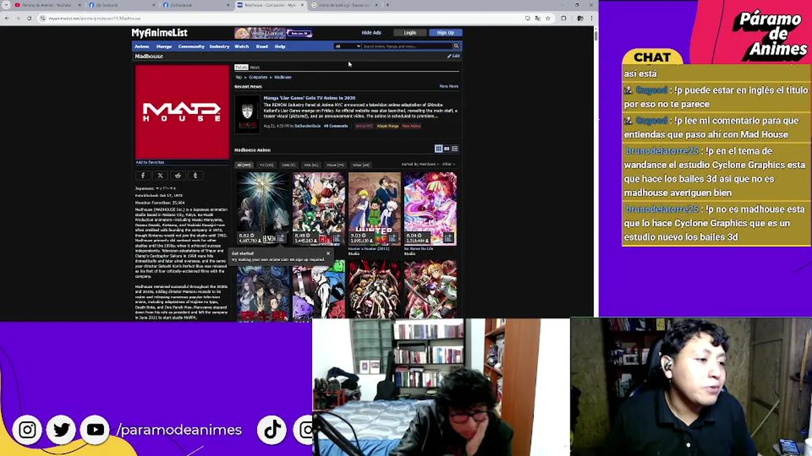Share on Tumblr icon
This screenshot has height=456, width=812.
click(x=195, y=175)
